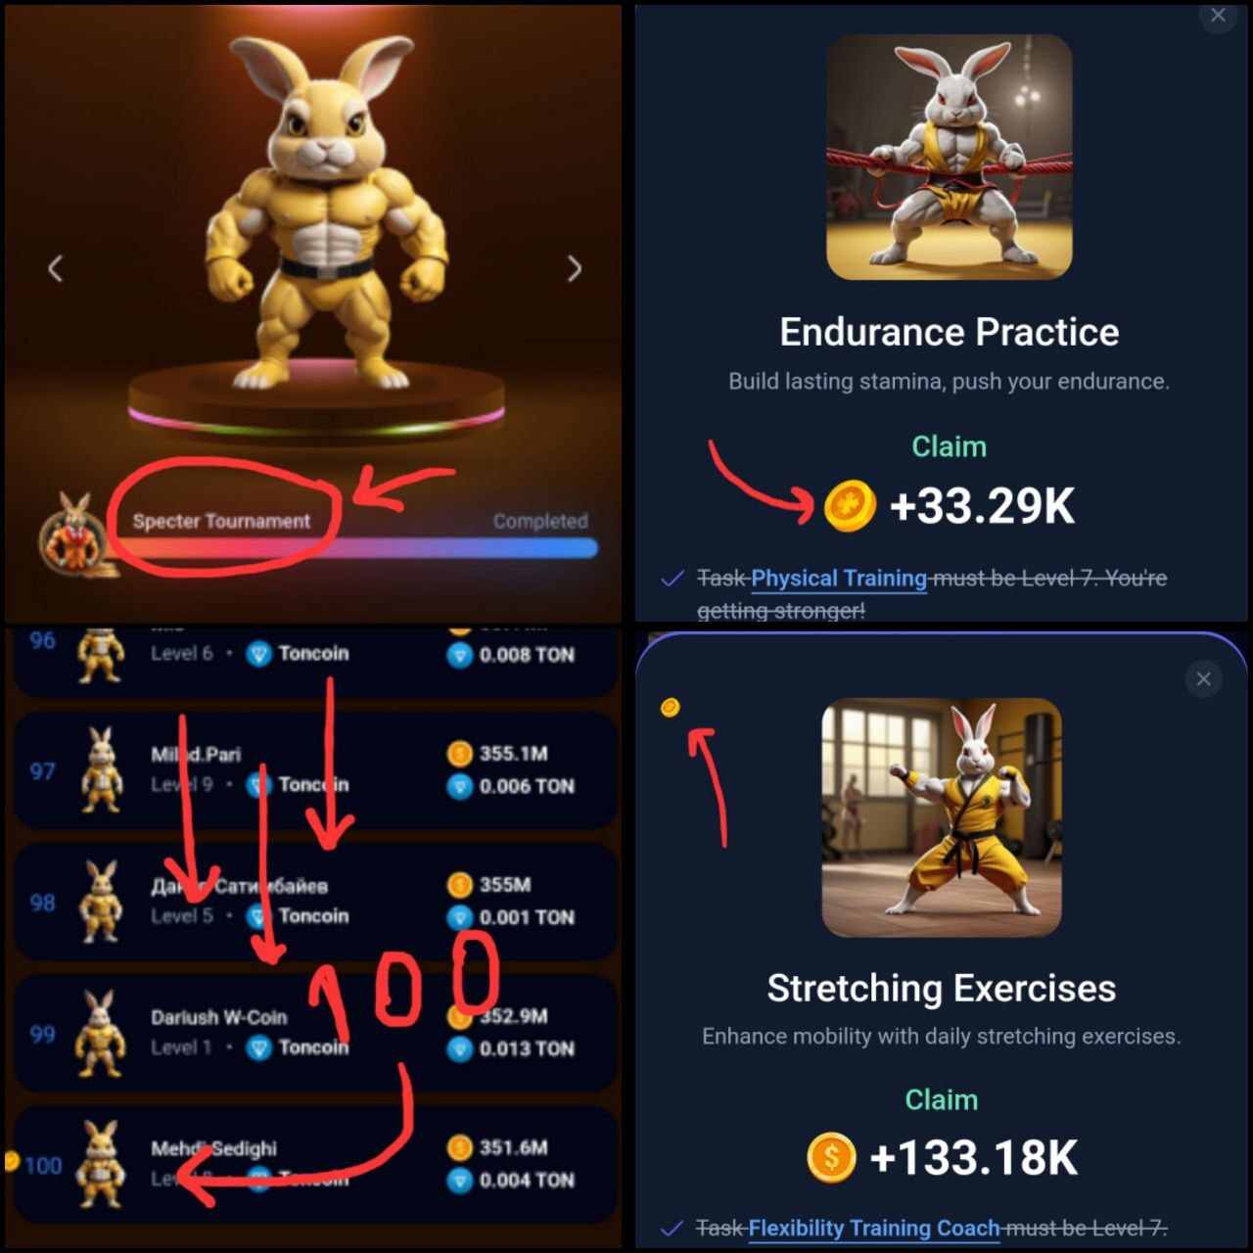Image resolution: width=1253 pixels, height=1253 pixels.
Task: Select the Mehdi Sedighi rank 100 row
Action: [x=315, y=1164]
